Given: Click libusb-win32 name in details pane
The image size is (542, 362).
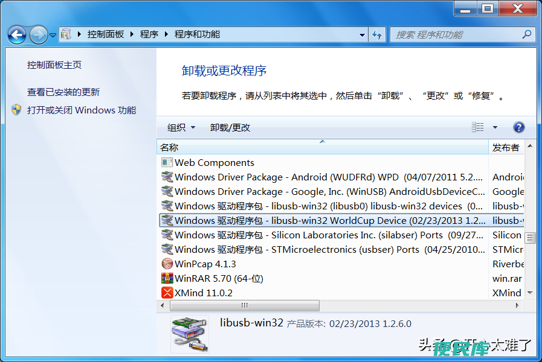Looking at the screenshot, I should pyautogui.click(x=251, y=323).
